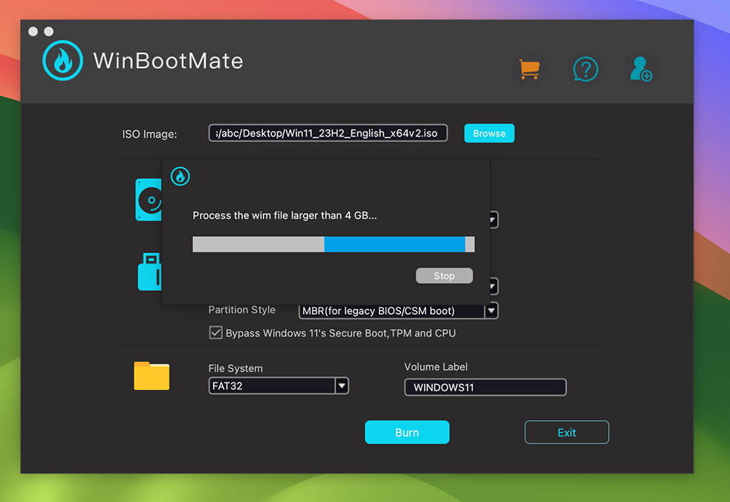Screen dimensions: 730x502
Task: Click Exit to quit WinBootMate
Action: click(x=567, y=432)
